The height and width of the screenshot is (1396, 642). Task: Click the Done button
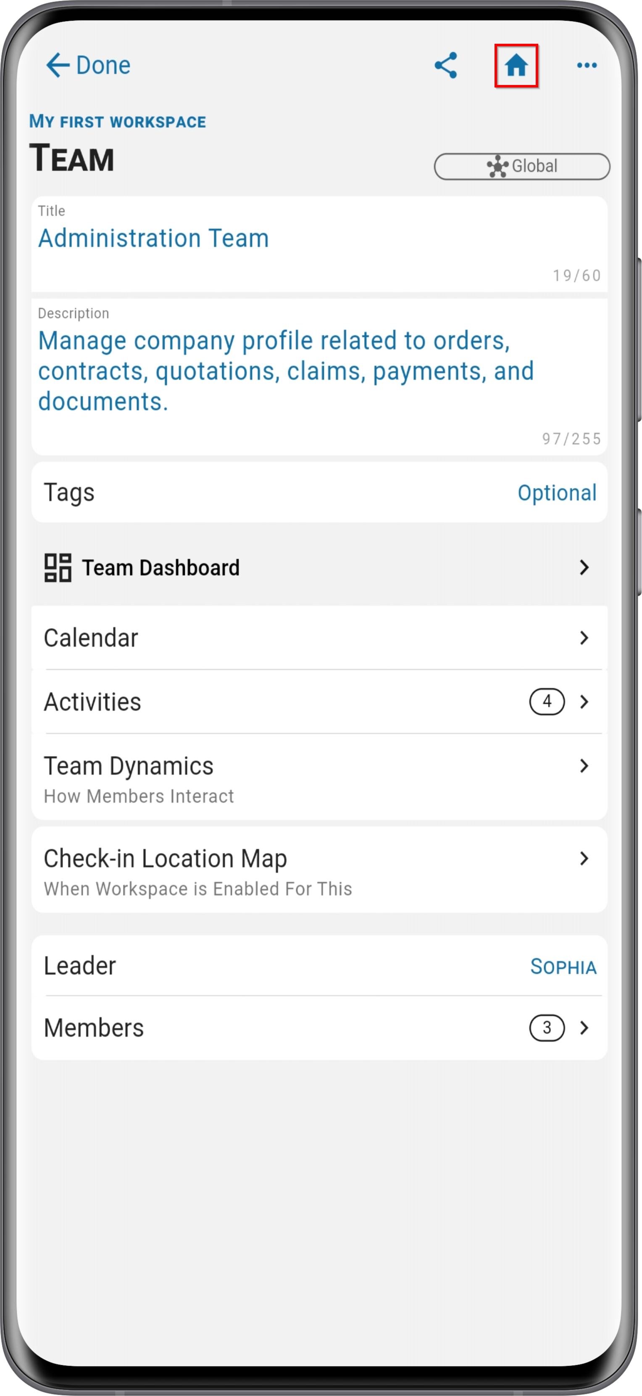pos(88,66)
